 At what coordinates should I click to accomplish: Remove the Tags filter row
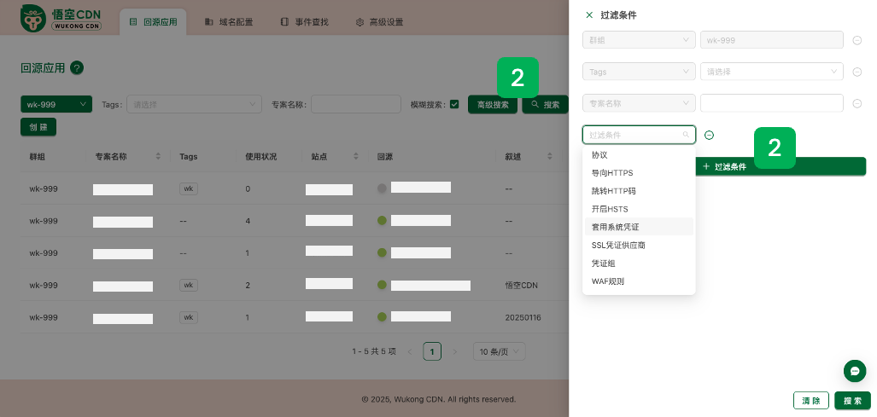click(857, 72)
